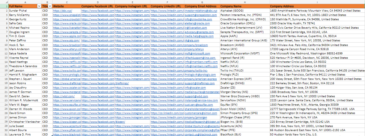This screenshot has height=136, width=365.
Task: Select the Live Nation Entertainment (LYV) cell
Action: point(245,28)
